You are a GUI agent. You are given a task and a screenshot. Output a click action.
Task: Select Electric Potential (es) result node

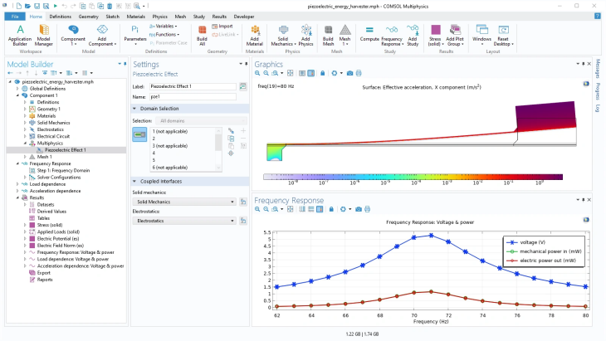58,239
